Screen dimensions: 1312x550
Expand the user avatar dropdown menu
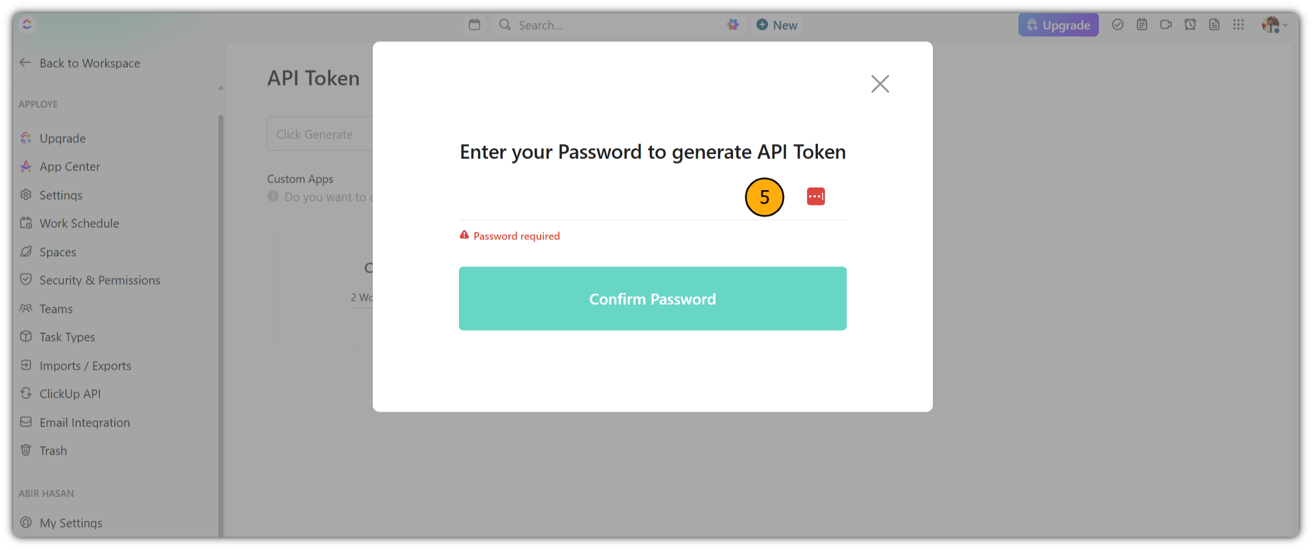click(x=1275, y=25)
